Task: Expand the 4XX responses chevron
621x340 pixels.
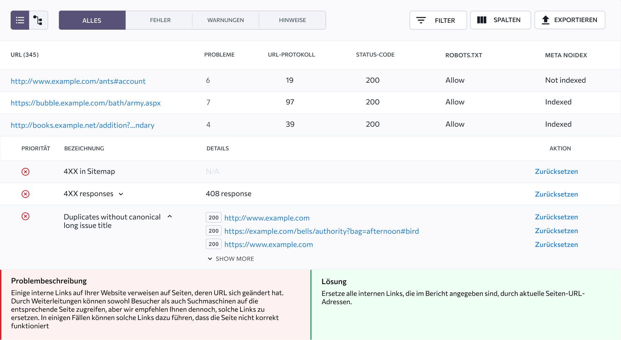Action: pyautogui.click(x=121, y=194)
